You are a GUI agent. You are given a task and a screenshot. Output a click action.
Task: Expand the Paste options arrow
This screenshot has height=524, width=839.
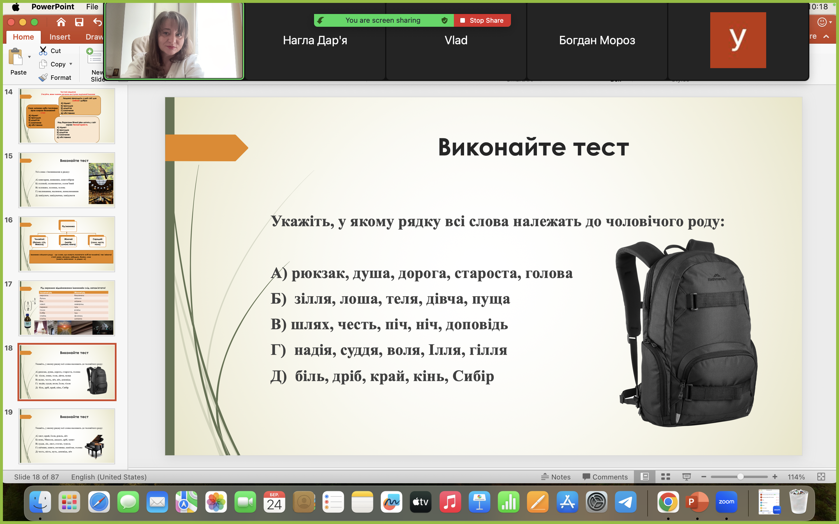click(x=29, y=57)
